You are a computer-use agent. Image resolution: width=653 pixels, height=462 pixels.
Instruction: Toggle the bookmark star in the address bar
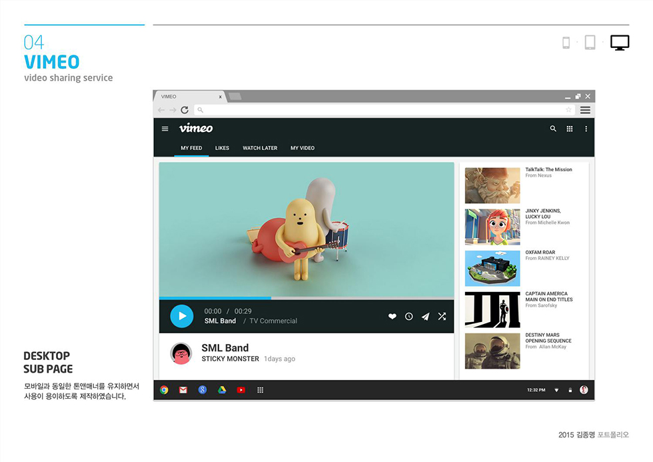coord(568,109)
